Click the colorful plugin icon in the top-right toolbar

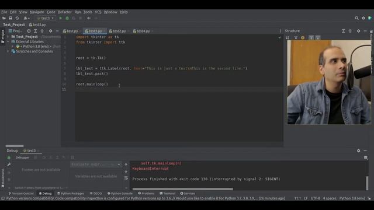(370, 18)
